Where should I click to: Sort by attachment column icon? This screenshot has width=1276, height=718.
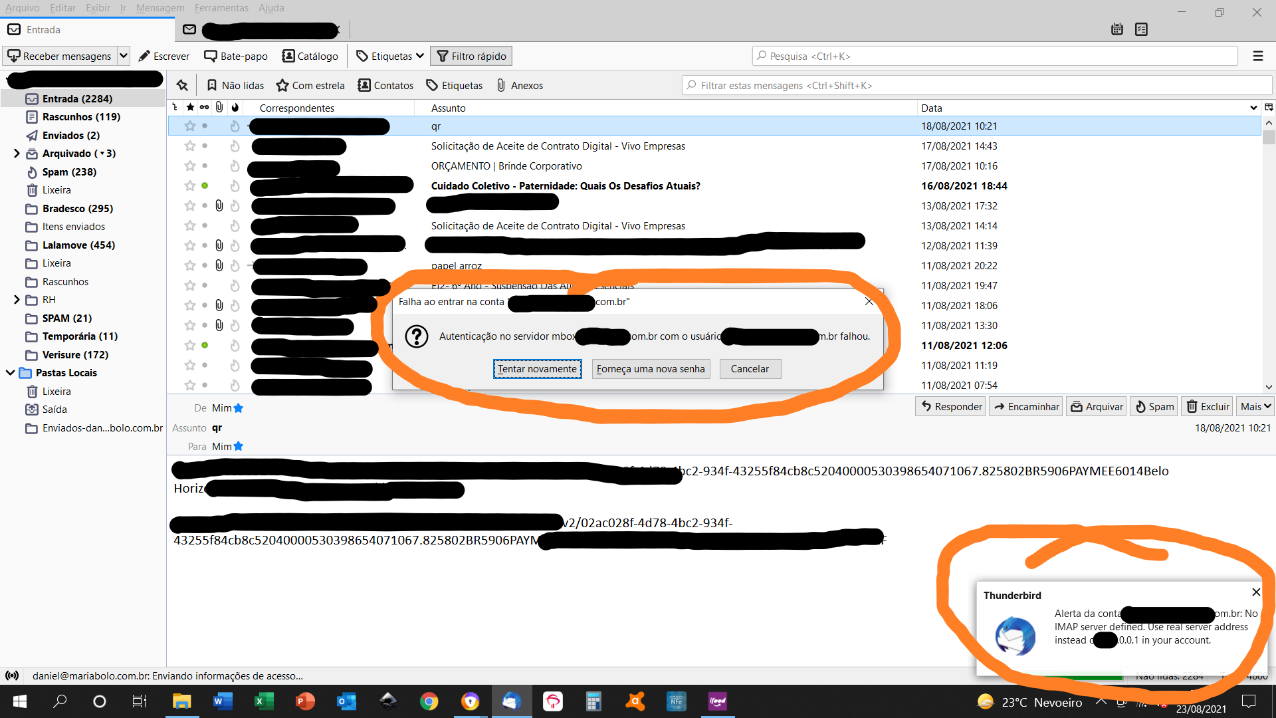(x=219, y=107)
